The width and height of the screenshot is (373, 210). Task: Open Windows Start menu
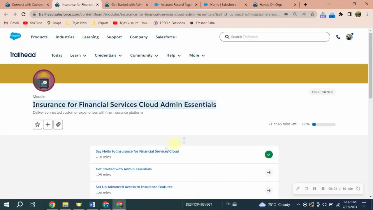click(6, 204)
